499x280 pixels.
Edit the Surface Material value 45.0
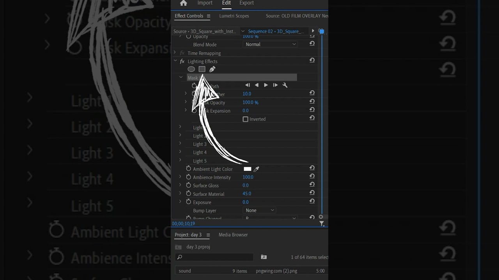pos(247,193)
